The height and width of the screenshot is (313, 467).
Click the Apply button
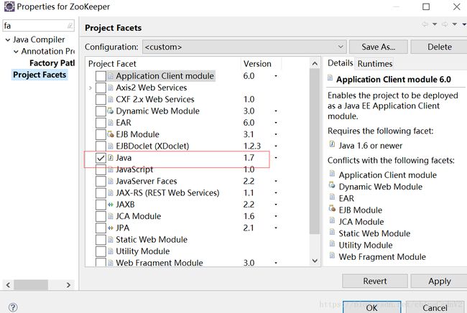(439, 281)
